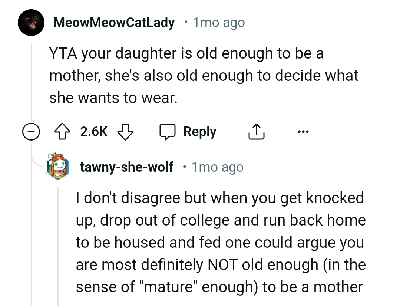Image resolution: width=400 pixels, height=306 pixels.
Task: Click MeowMeowCatLady's black cat avatar
Action: point(31,22)
